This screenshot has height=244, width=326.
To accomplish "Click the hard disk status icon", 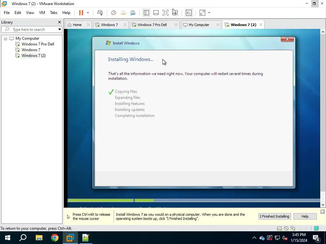I will [280, 228].
